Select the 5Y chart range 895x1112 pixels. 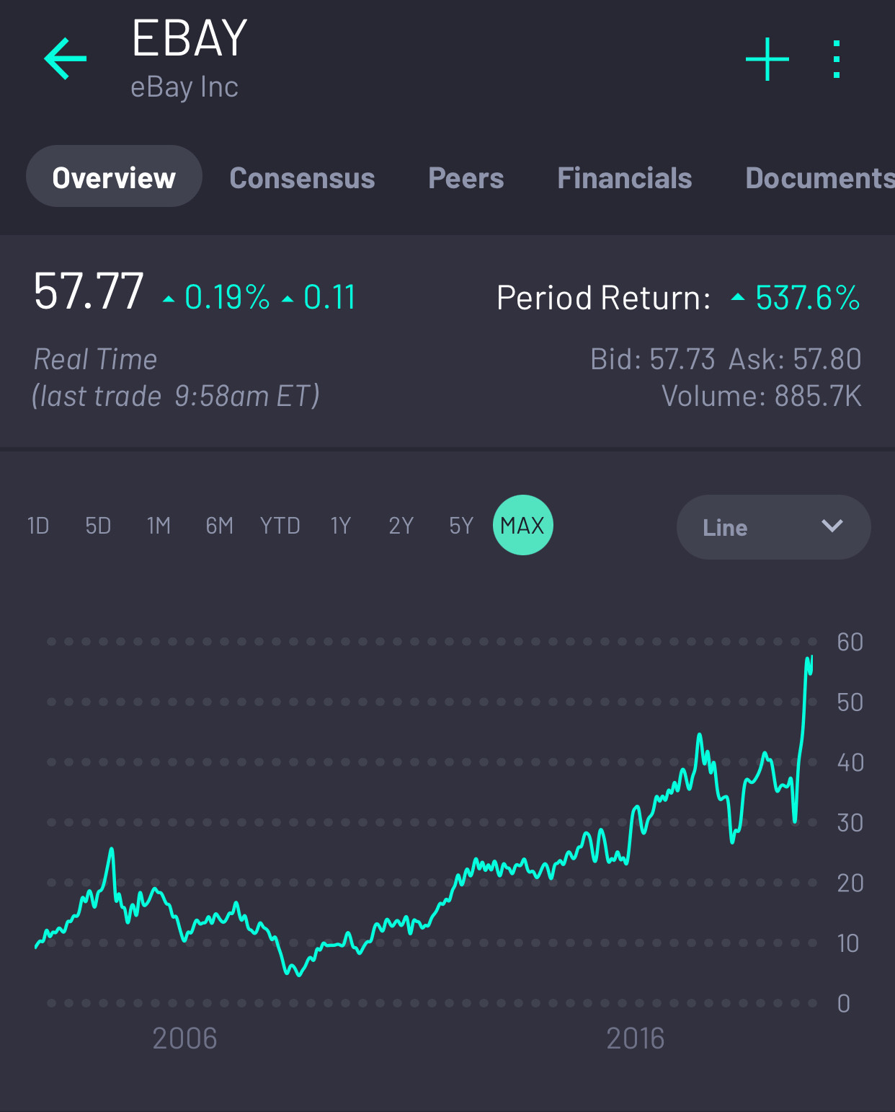(x=461, y=526)
